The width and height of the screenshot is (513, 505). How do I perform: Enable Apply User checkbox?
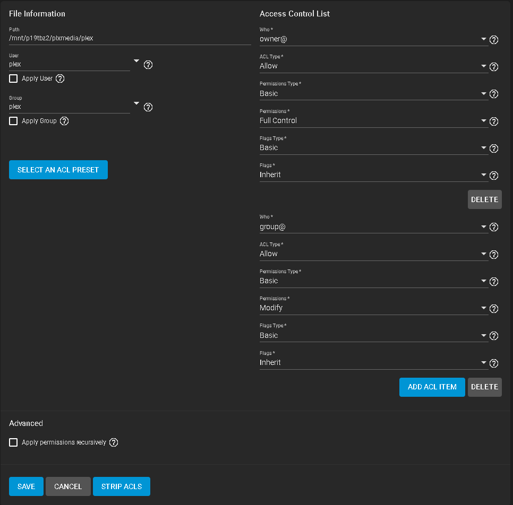click(13, 79)
